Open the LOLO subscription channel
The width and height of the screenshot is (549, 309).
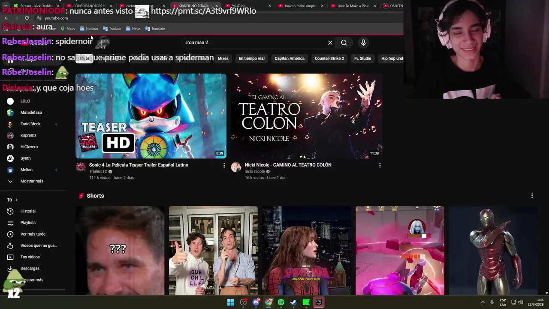pos(33,101)
